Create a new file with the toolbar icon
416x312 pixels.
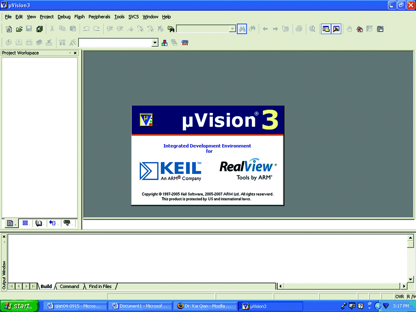(9, 29)
